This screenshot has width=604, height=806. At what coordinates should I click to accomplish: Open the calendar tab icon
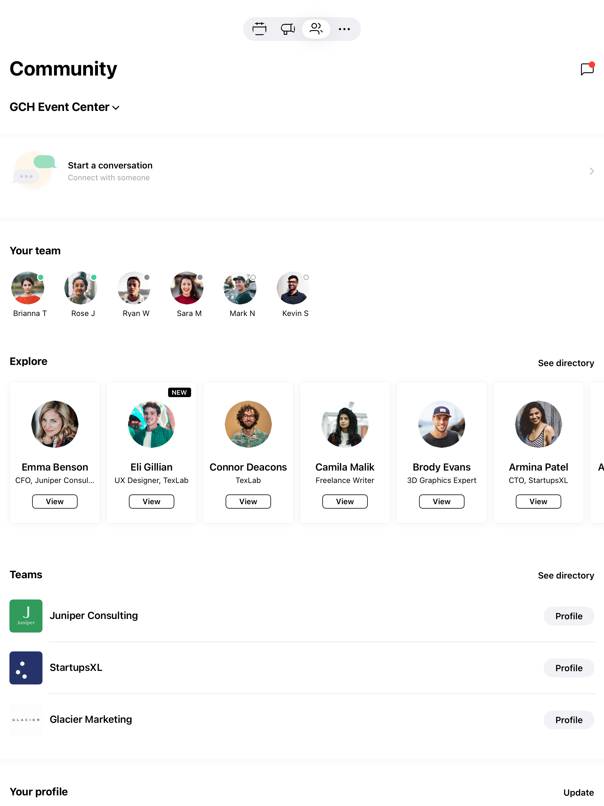[x=259, y=29]
